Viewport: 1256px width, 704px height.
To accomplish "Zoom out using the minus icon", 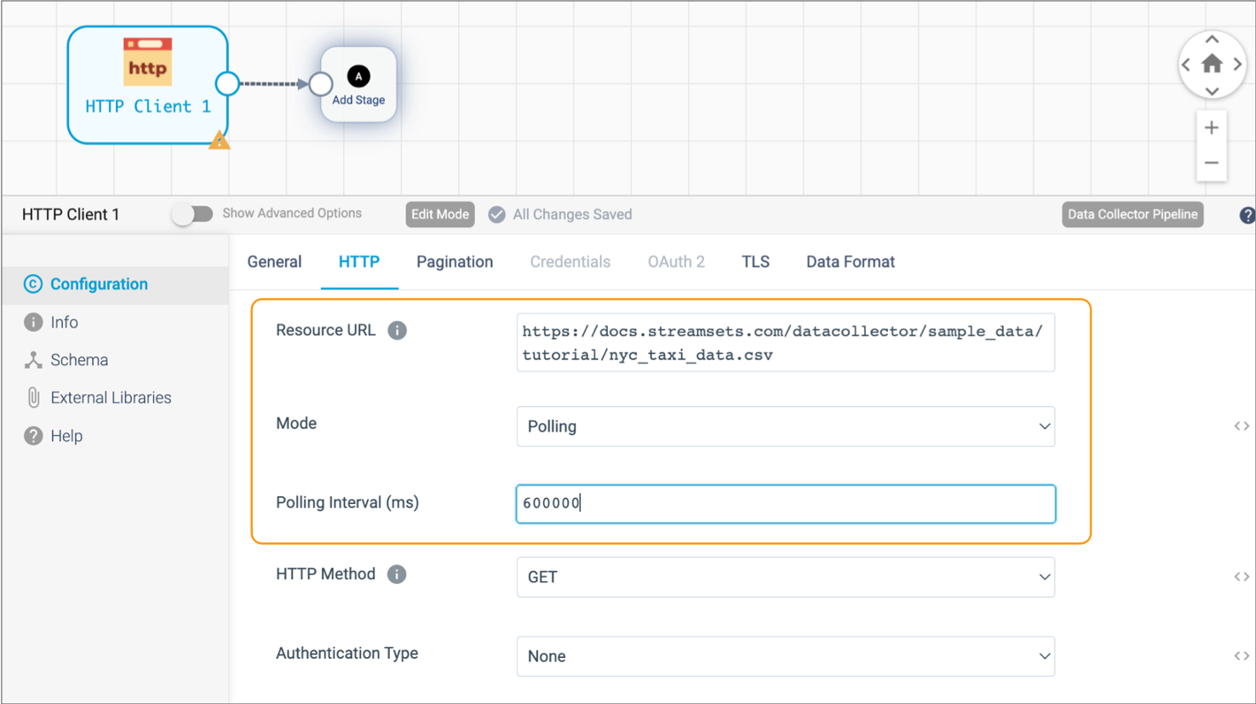I will pos(1211,162).
